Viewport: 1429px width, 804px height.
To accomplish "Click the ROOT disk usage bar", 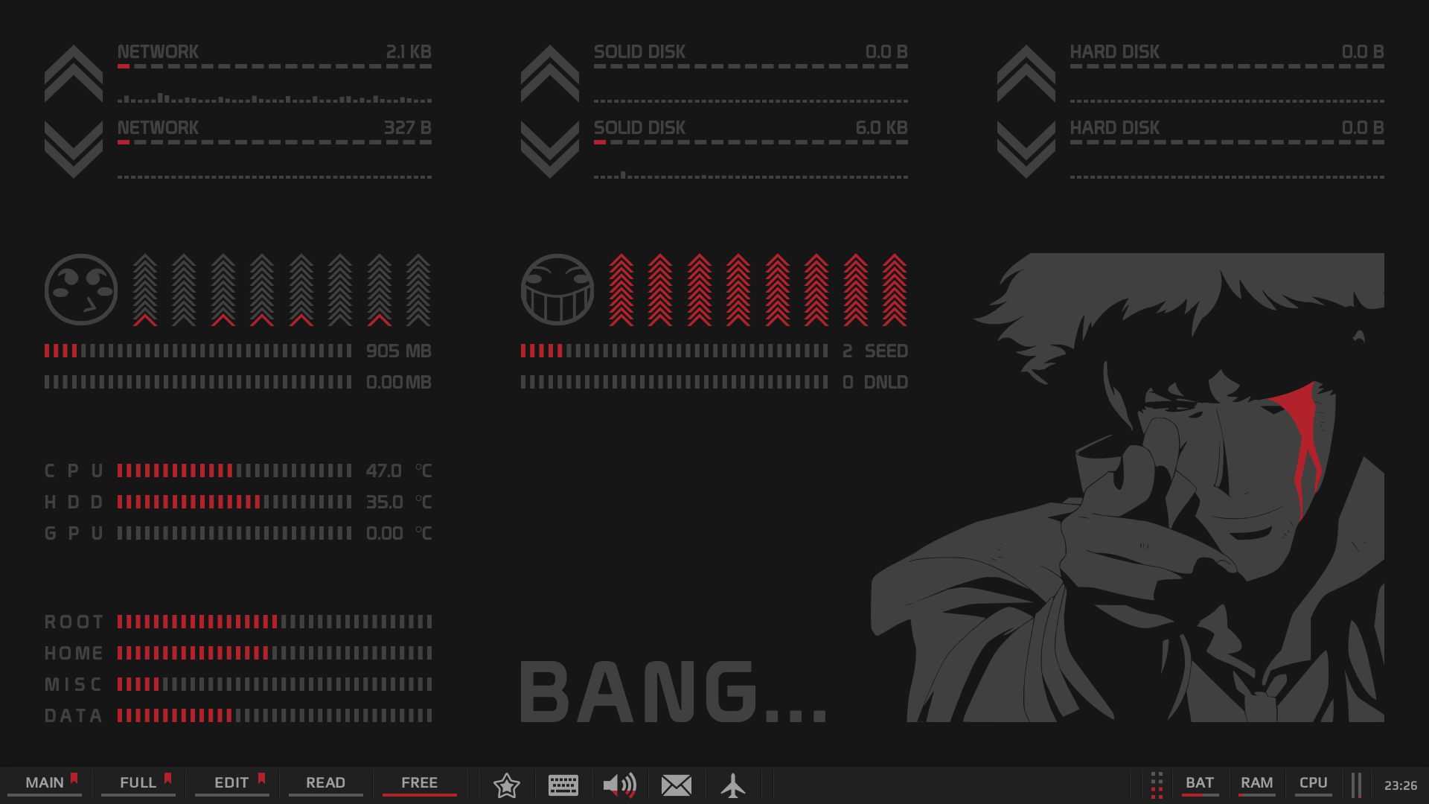I will click(275, 622).
